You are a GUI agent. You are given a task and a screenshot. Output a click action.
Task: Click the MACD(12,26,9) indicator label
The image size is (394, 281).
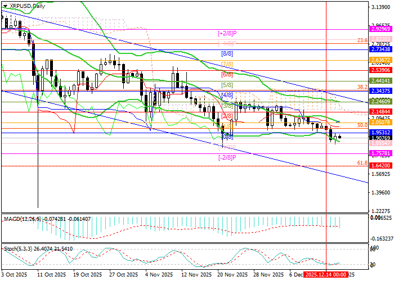[21, 202]
